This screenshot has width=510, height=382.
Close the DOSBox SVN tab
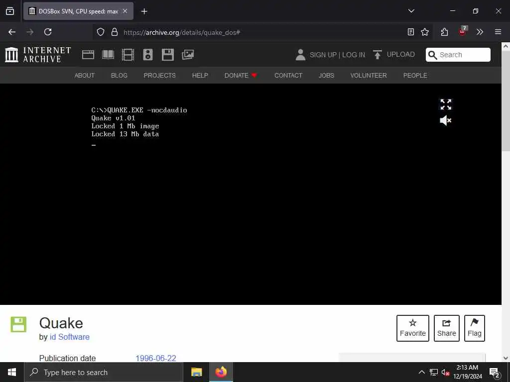click(x=125, y=11)
